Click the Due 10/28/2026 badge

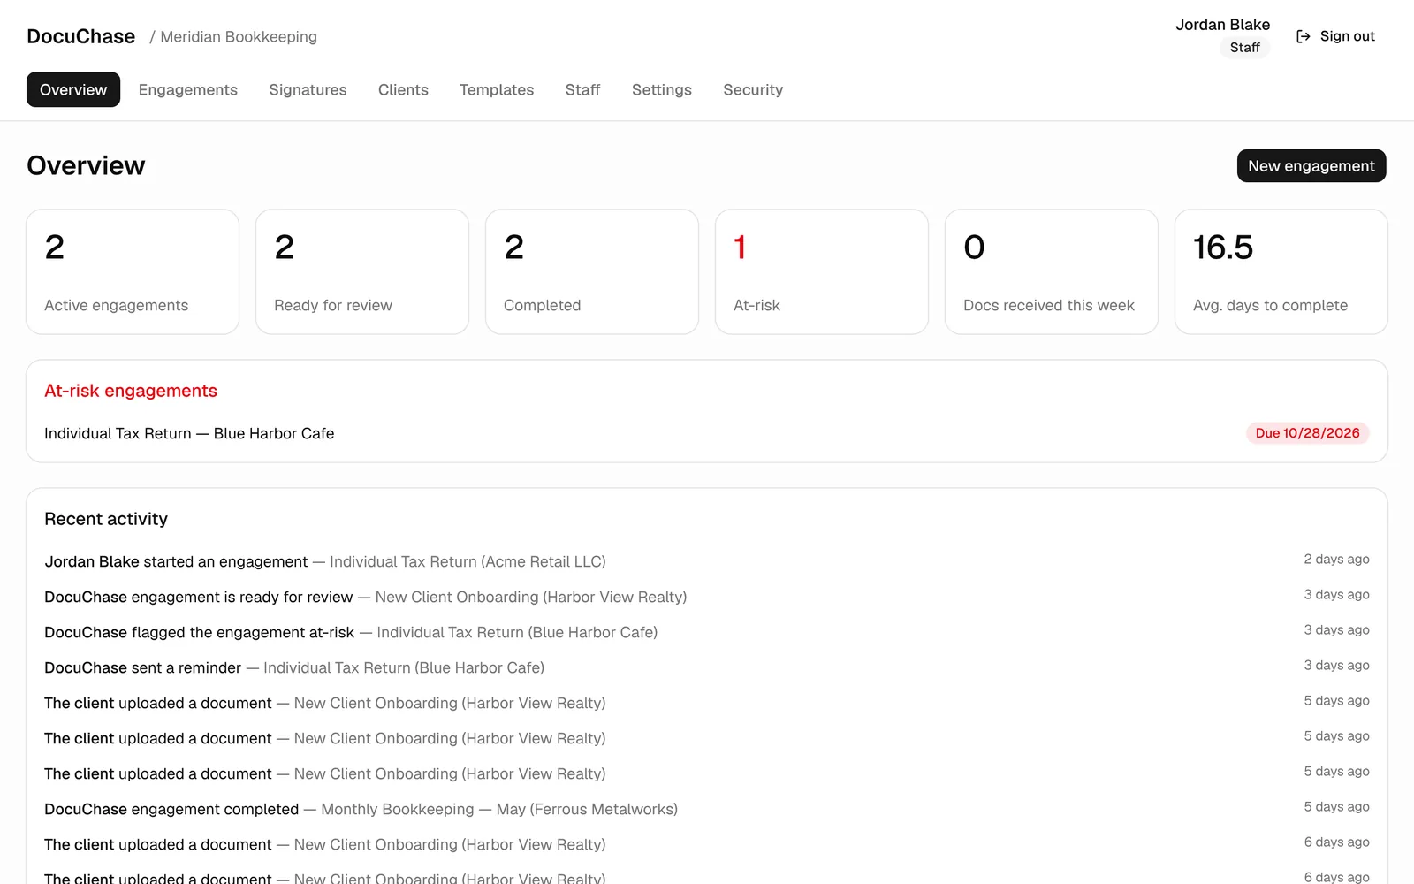click(1307, 433)
